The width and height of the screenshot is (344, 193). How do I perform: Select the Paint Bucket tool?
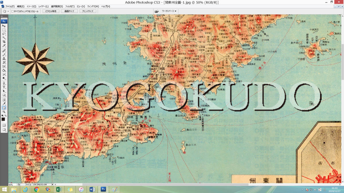4,70
